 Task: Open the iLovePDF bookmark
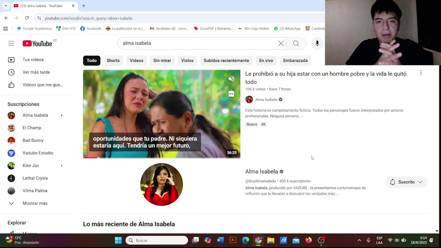click(214, 29)
